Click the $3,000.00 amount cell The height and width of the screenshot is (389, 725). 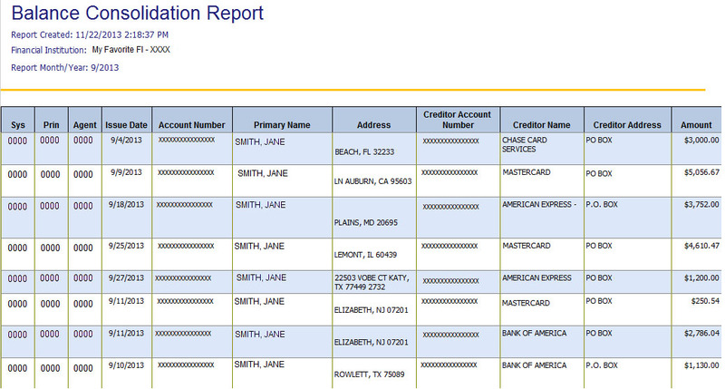click(x=701, y=141)
